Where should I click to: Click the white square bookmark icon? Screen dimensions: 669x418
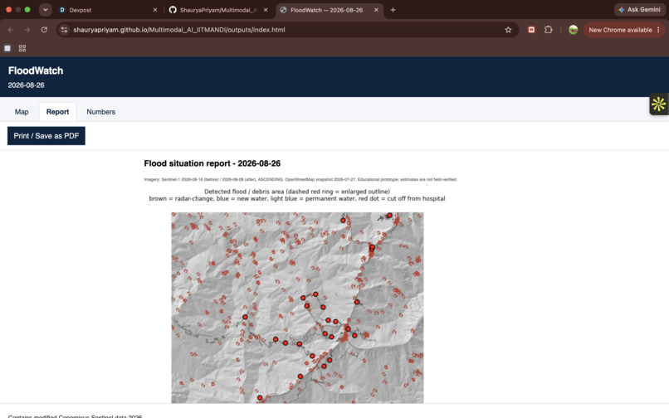pos(7,49)
